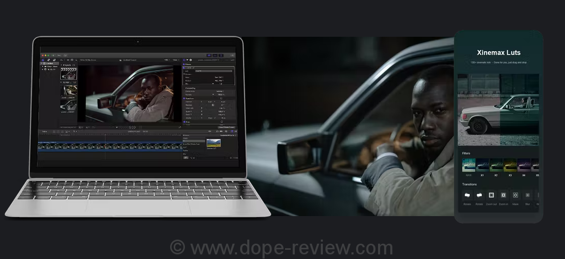Screen dimensions: 565x259
Task: Apply the X3 yellow filter
Action: pyautogui.click(x=510, y=165)
